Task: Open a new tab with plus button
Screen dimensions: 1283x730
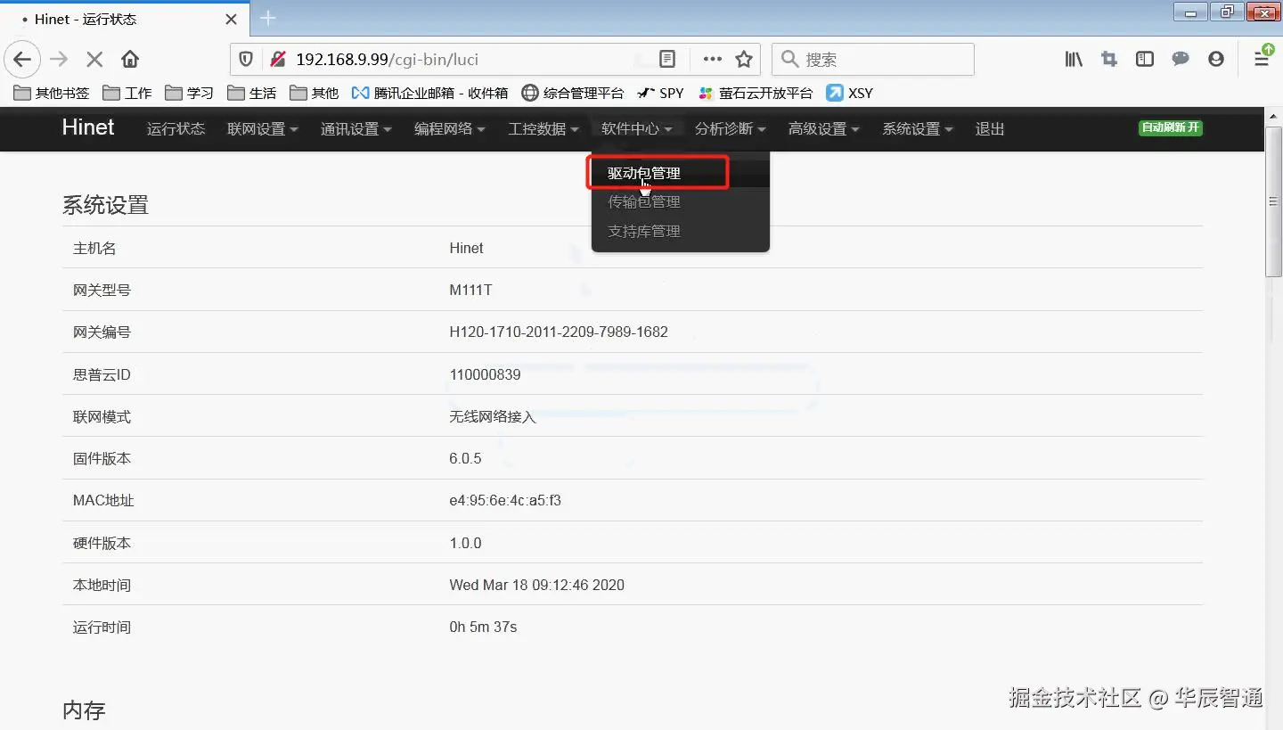Action: click(267, 19)
